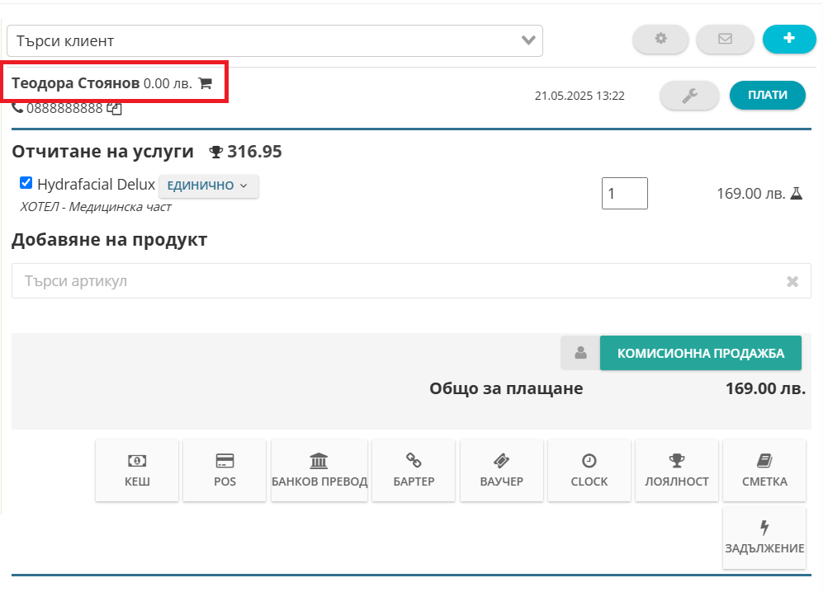823x592 pixels.
Task: Choose POS card payment method
Action: point(225,470)
